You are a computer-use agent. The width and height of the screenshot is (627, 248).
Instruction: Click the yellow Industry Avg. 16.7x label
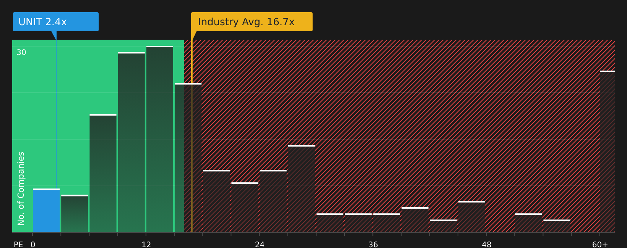coord(252,22)
